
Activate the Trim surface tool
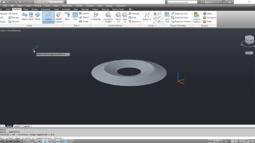[75, 16]
